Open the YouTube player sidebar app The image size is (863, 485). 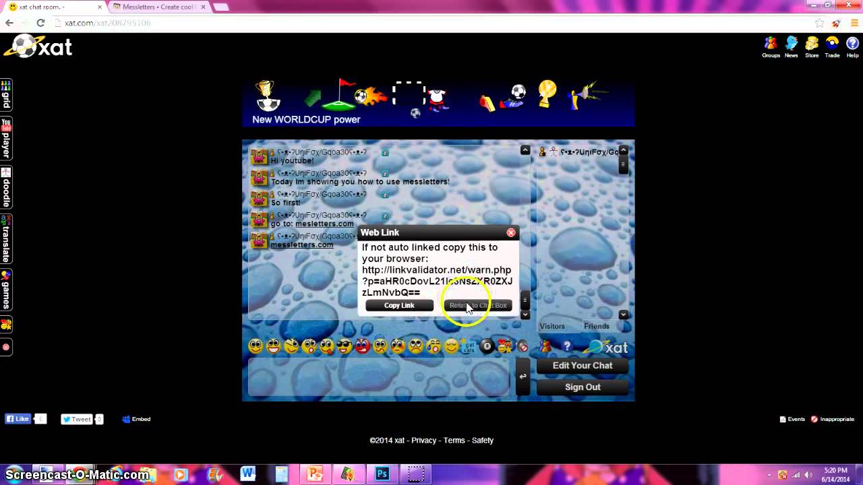[6, 138]
